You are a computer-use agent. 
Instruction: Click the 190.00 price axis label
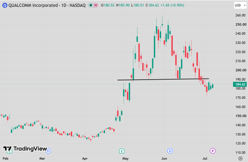240,79
